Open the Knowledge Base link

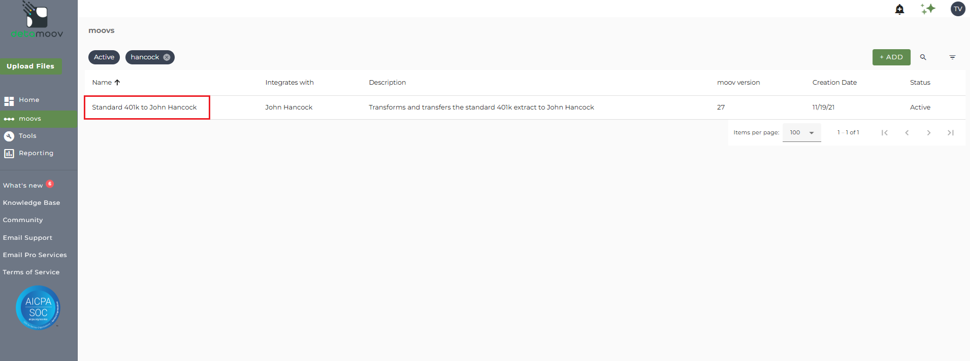[x=31, y=203]
